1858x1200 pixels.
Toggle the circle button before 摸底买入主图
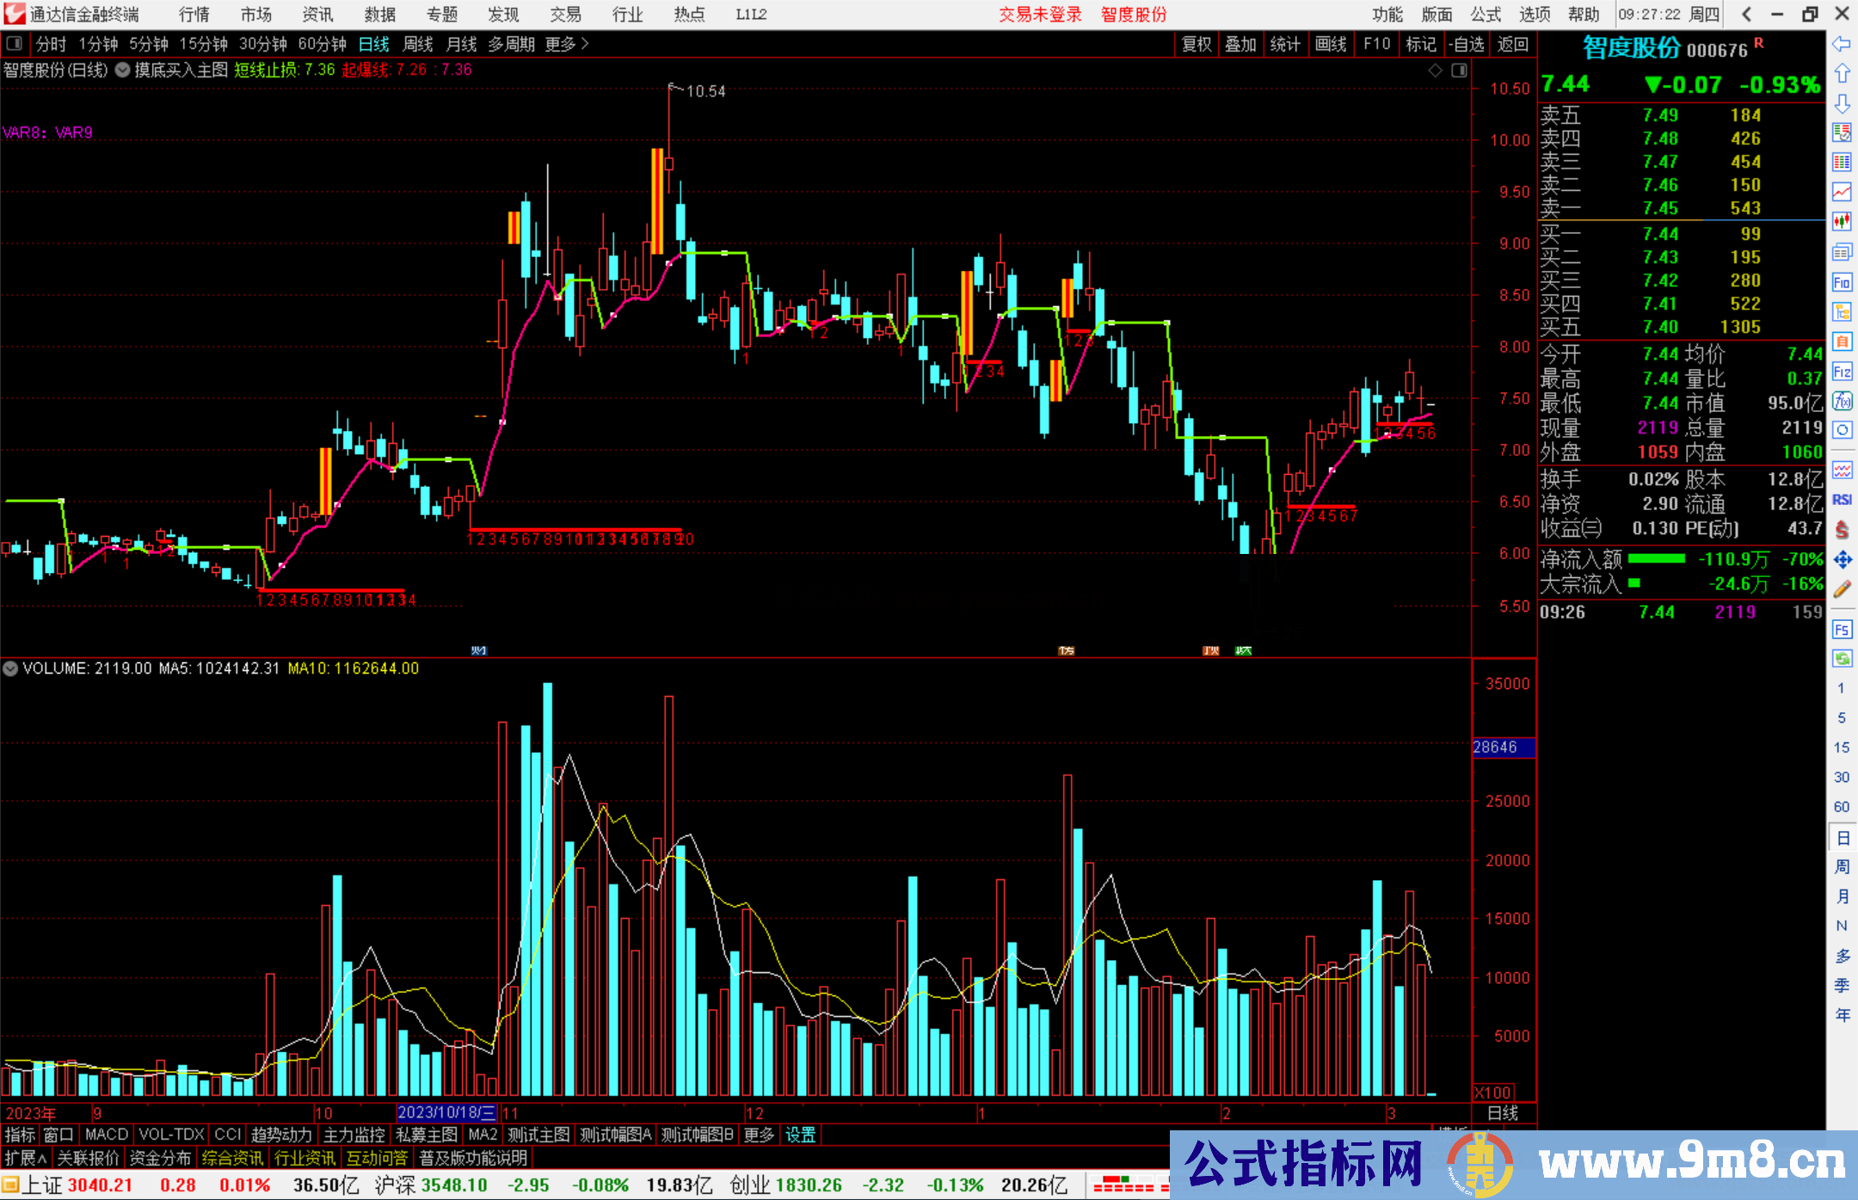click(123, 70)
